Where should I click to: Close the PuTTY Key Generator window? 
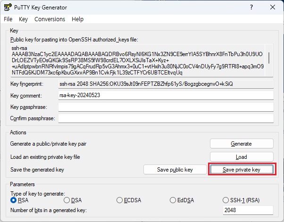click(x=273, y=7)
